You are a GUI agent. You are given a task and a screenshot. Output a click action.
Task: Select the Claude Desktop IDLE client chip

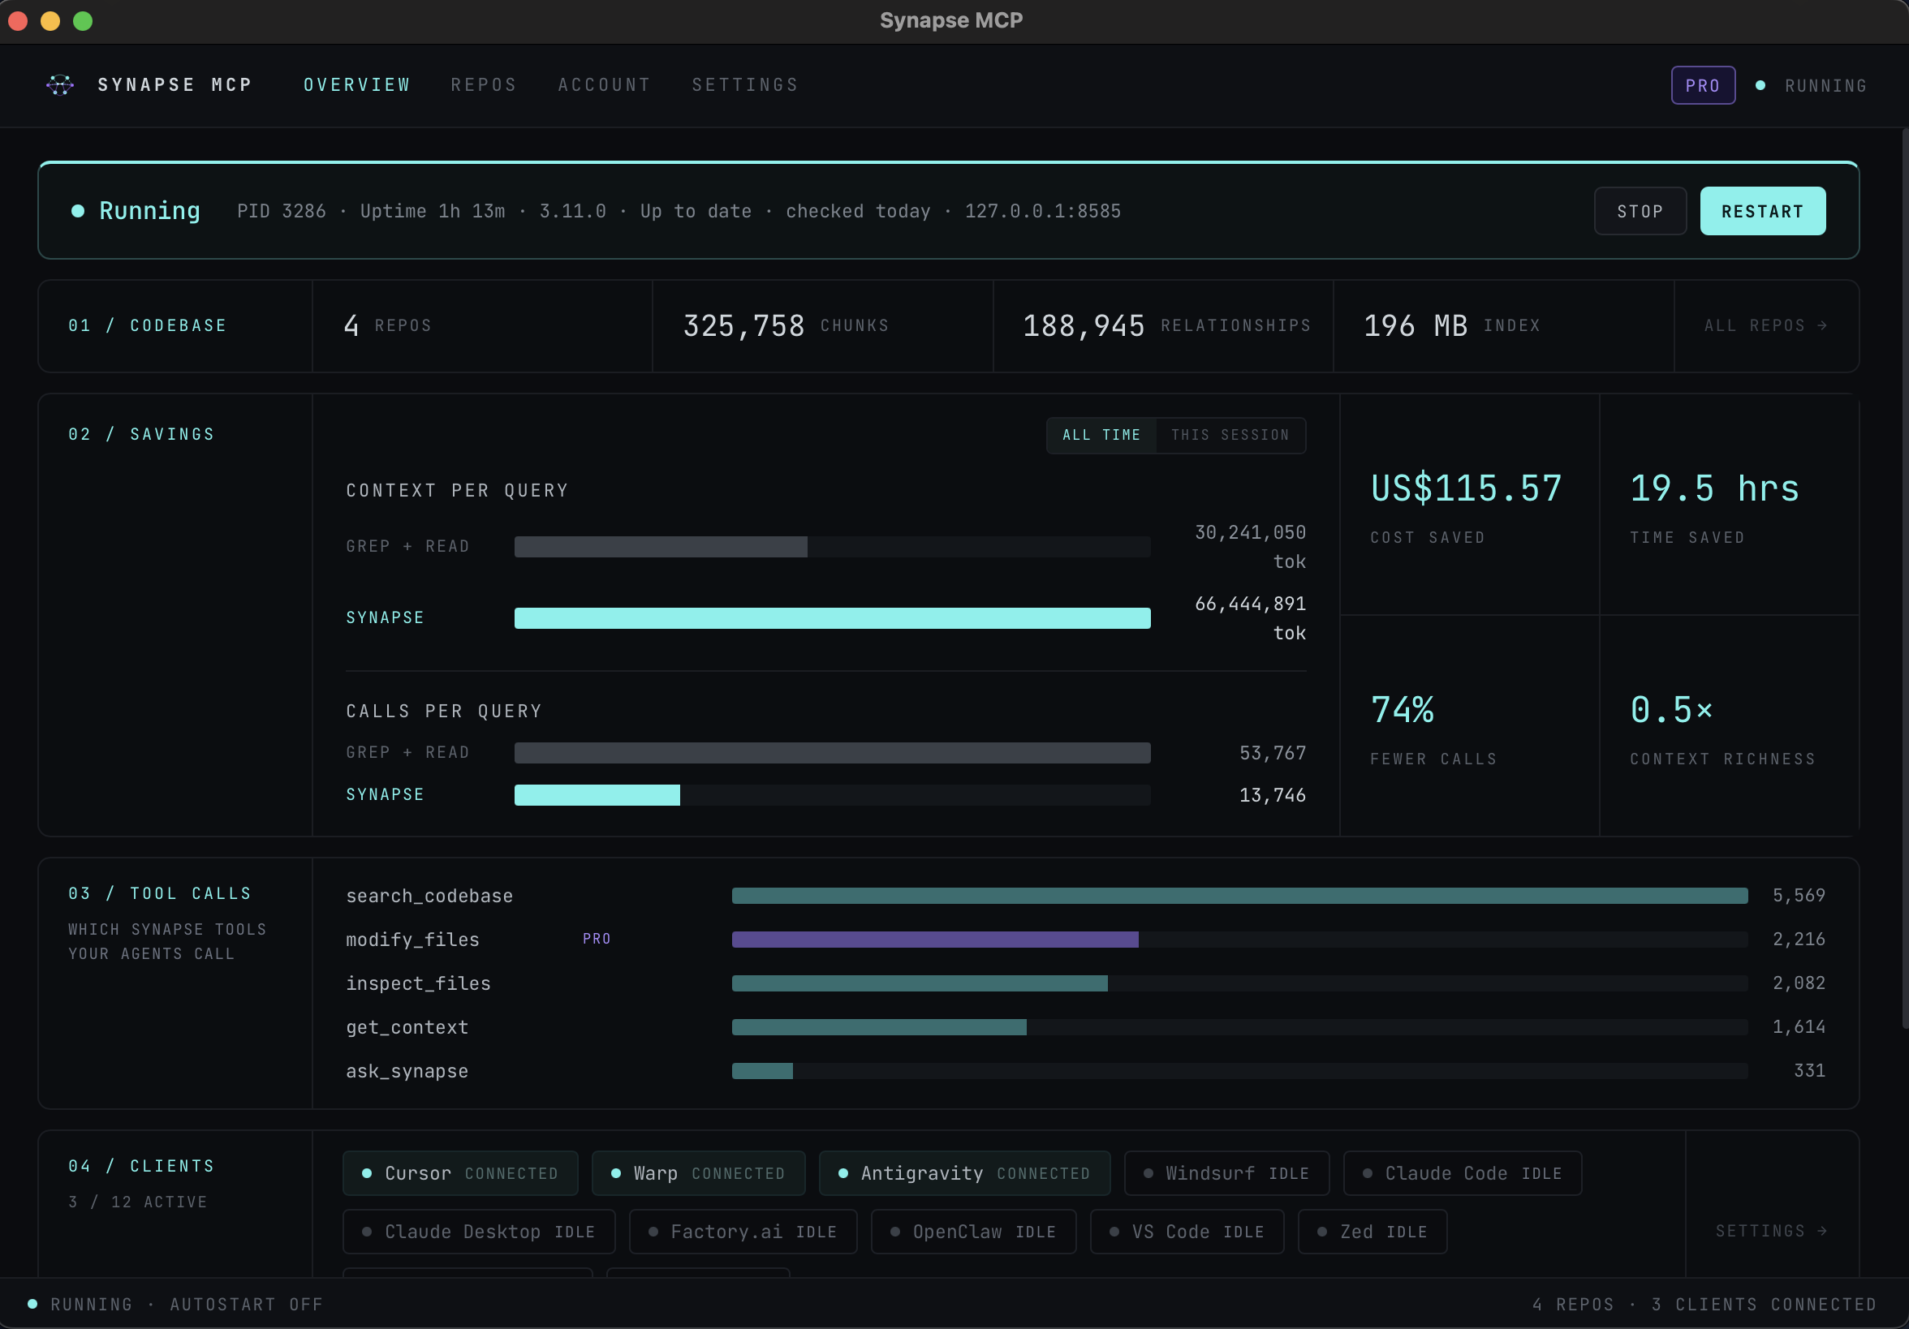click(x=479, y=1231)
